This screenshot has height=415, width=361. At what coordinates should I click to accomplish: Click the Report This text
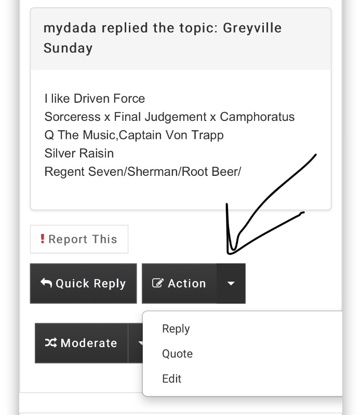coord(83,239)
